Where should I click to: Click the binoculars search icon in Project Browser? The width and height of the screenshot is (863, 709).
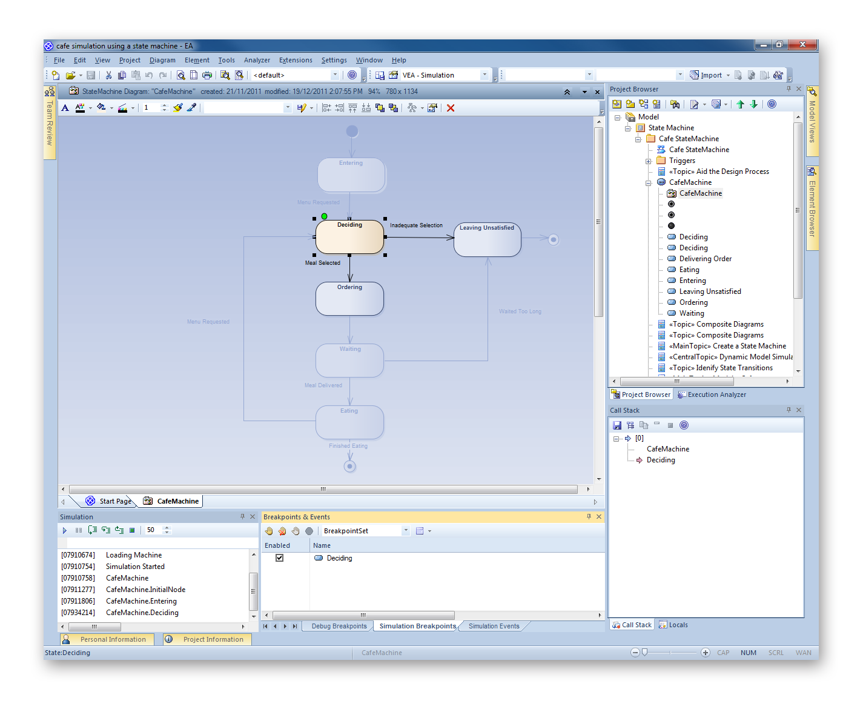tap(675, 104)
